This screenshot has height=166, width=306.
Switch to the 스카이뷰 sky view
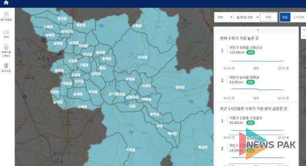(x=299, y=17)
